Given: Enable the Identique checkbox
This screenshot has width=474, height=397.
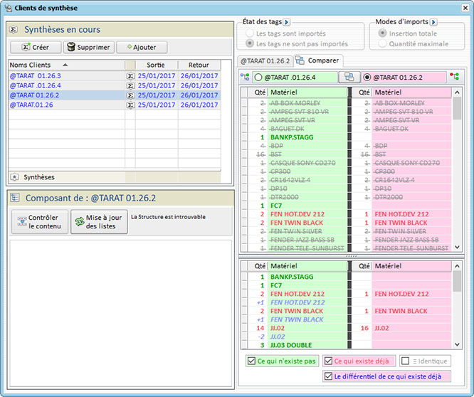Looking at the screenshot, I should click(x=405, y=361).
